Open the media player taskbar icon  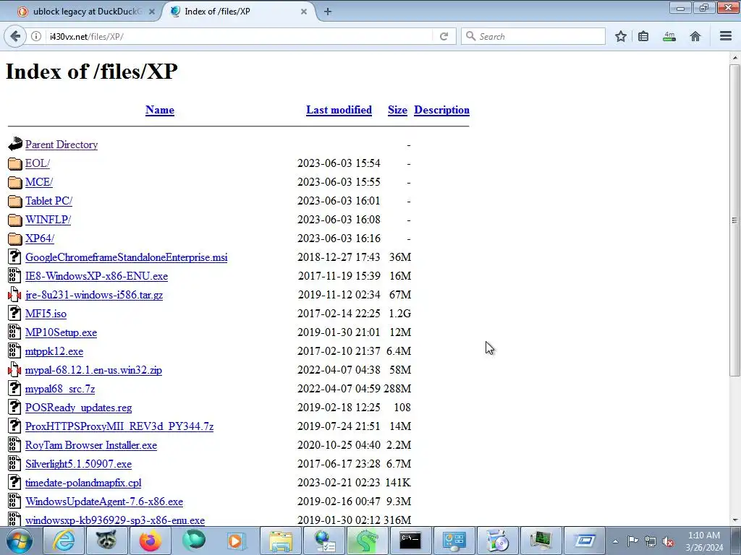tap(236, 541)
